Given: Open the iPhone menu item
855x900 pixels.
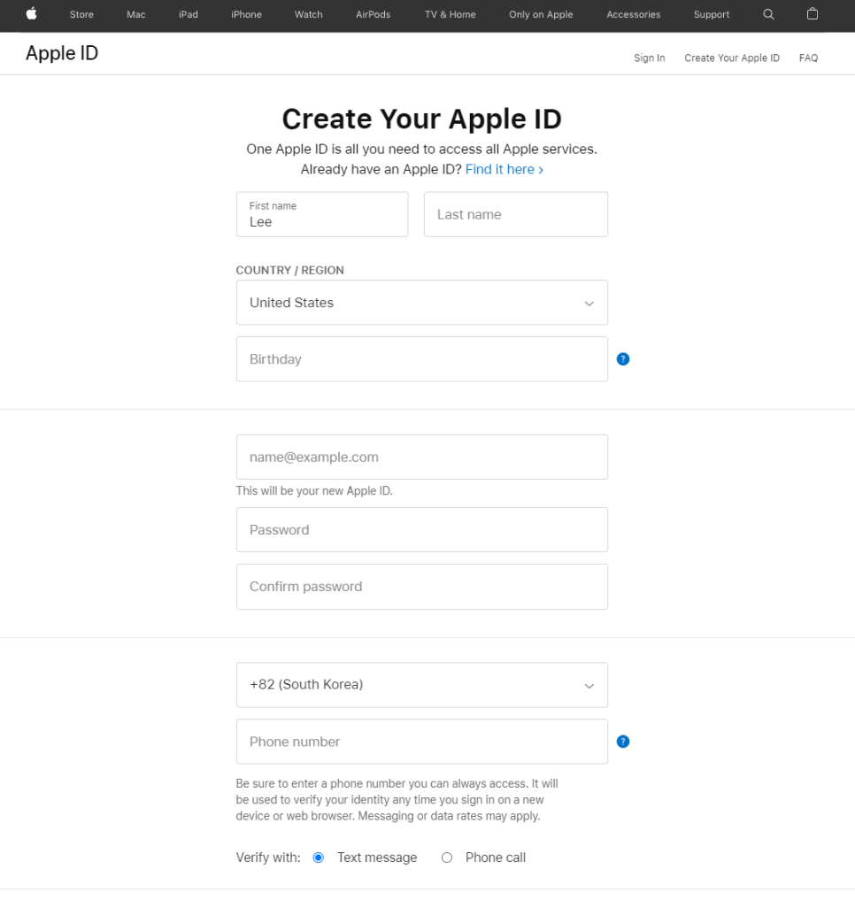Looking at the screenshot, I should coord(246,14).
